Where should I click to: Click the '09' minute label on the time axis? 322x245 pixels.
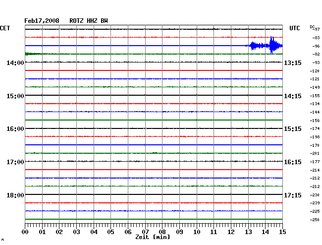179,232
